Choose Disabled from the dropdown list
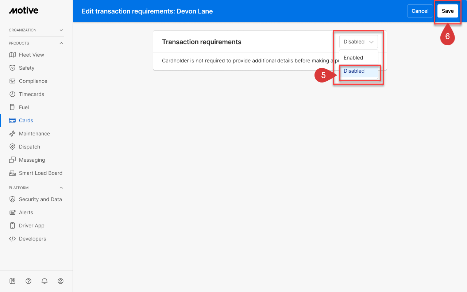The image size is (467, 292). [x=359, y=71]
